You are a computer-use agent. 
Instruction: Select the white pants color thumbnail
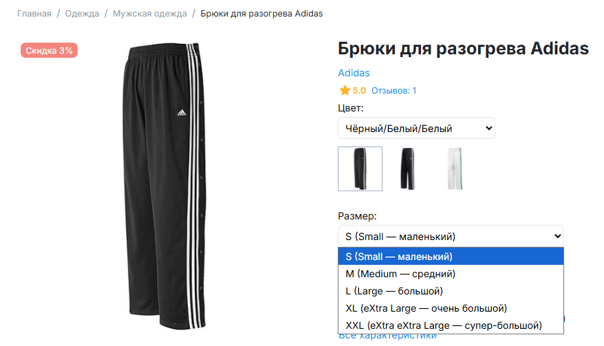(454, 169)
